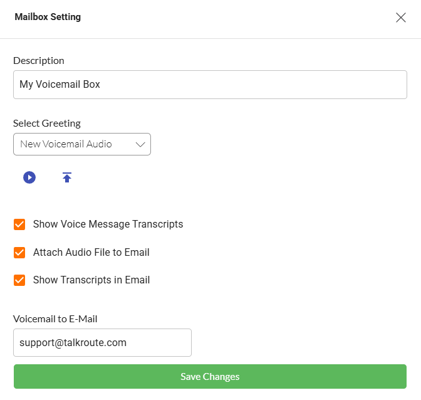Click the Description field label
This screenshot has width=421, height=400.
pyautogui.click(x=39, y=61)
